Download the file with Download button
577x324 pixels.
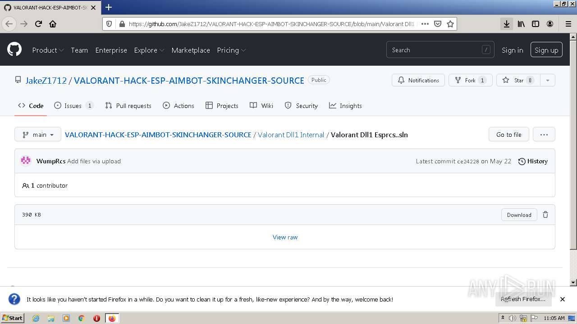519,215
